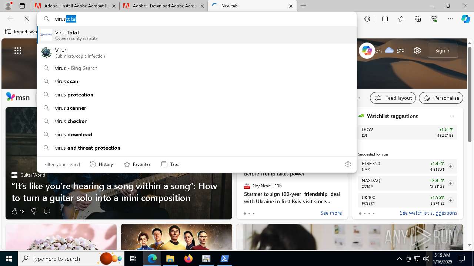Add NASDAQ to watchlist
Image resolution: width=474 pixels, height=266 pixels.
[x=451, y=183]
